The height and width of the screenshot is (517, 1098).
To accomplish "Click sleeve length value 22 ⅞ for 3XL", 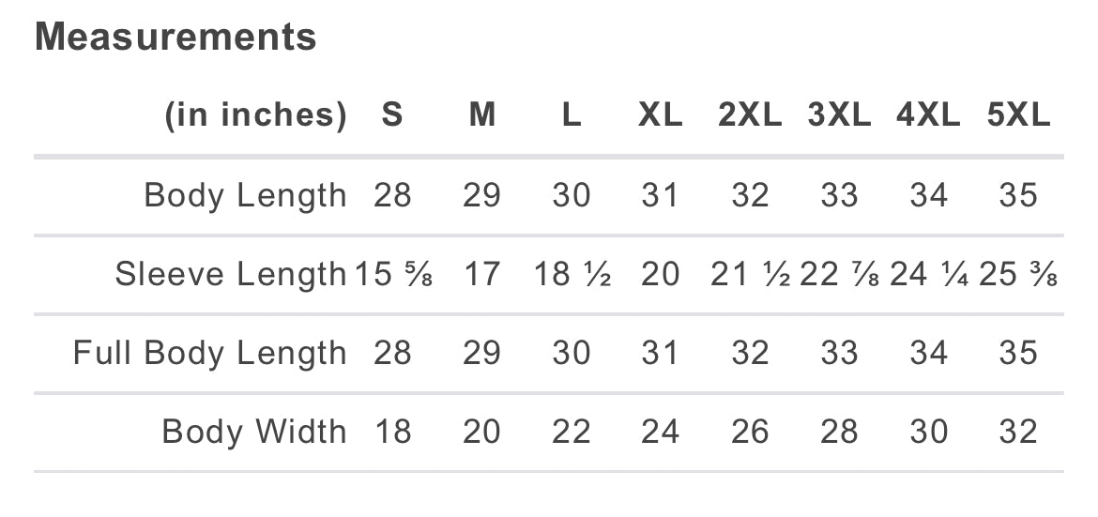I will [x=840, y=274].
